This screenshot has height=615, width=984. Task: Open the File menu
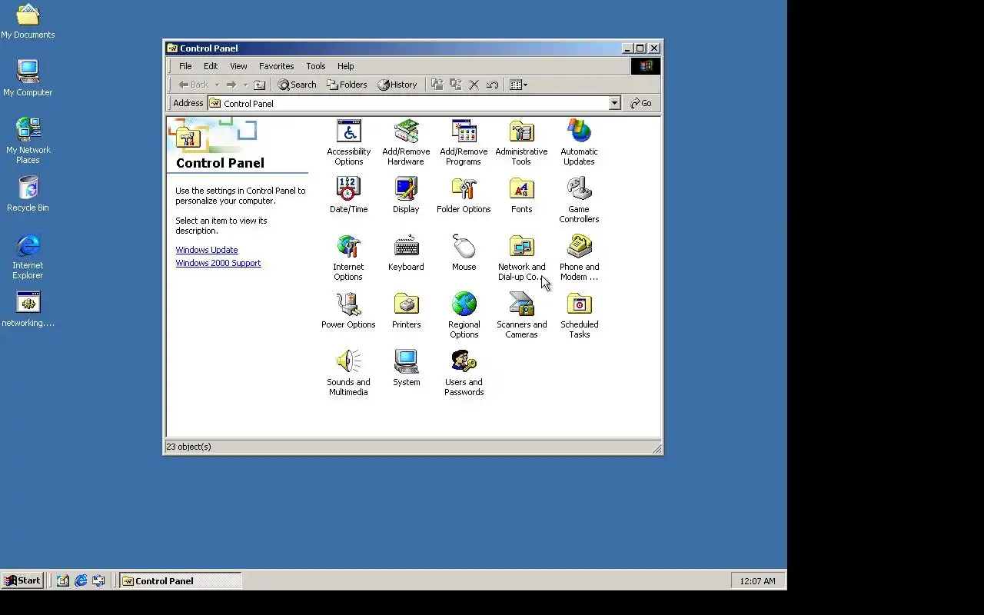point(185,66)
